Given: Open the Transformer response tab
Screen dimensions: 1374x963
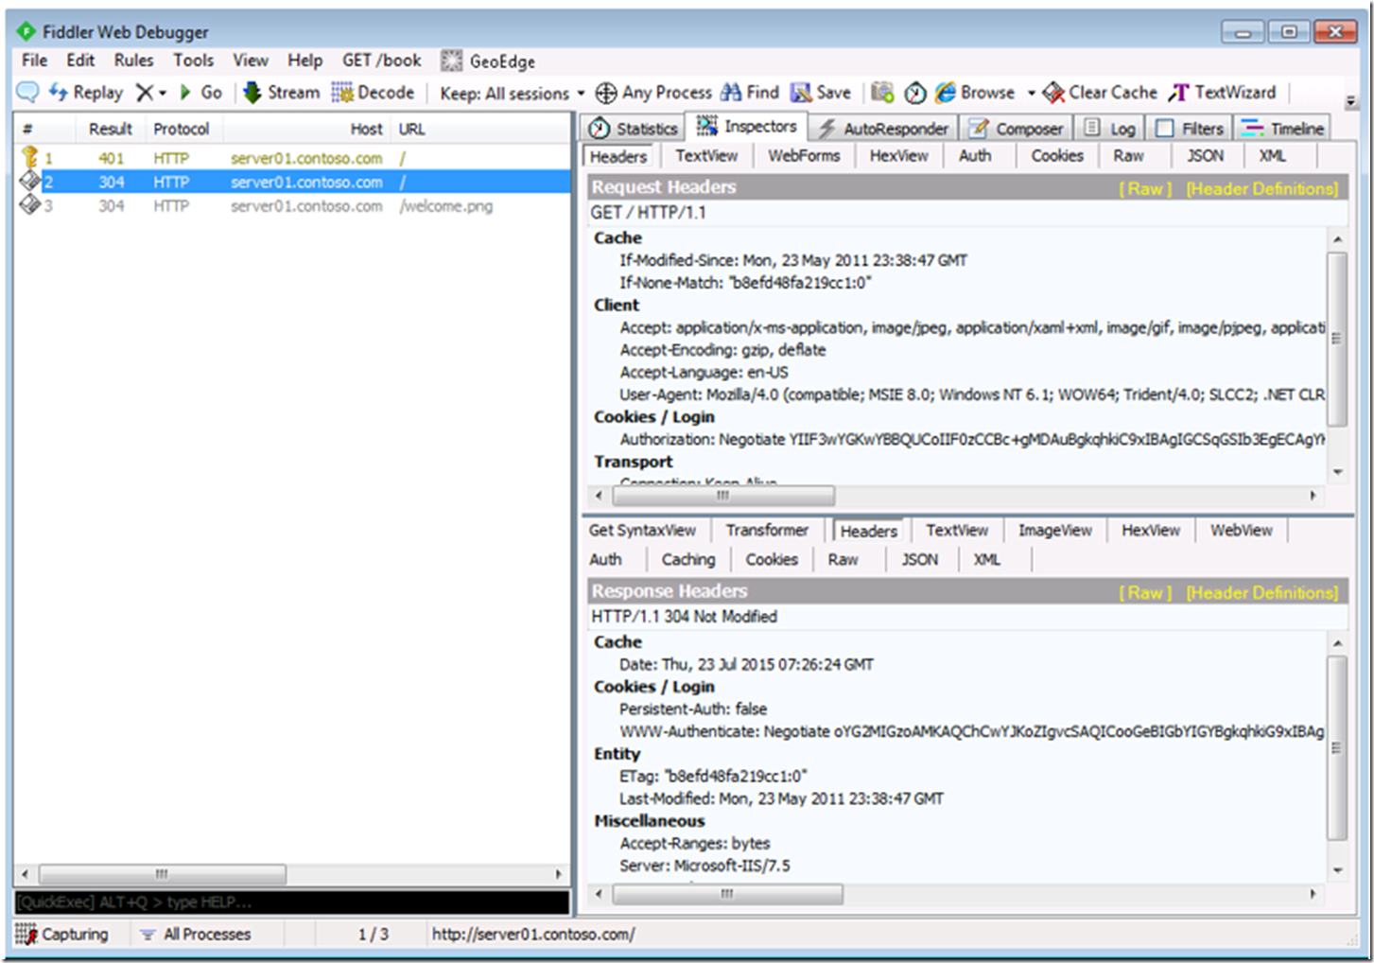Looking at the screenshot, I should click(767, 531).
